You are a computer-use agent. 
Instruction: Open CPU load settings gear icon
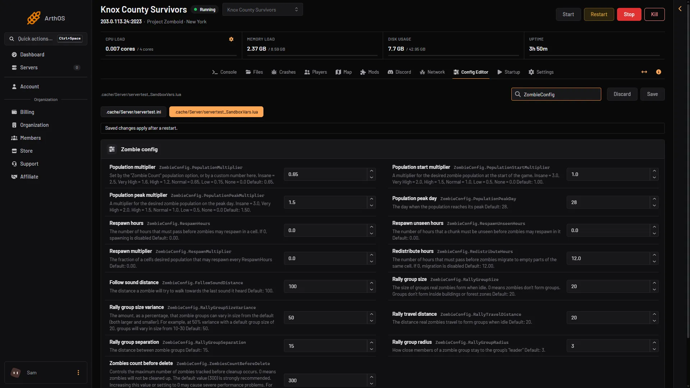(231, 39)
